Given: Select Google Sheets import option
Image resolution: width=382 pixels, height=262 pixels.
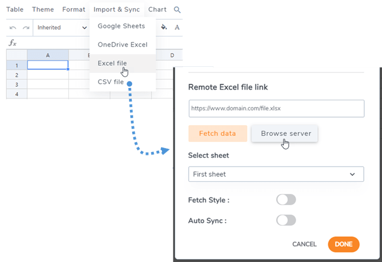Looking at the screenshot, I should tap(121, 26).
